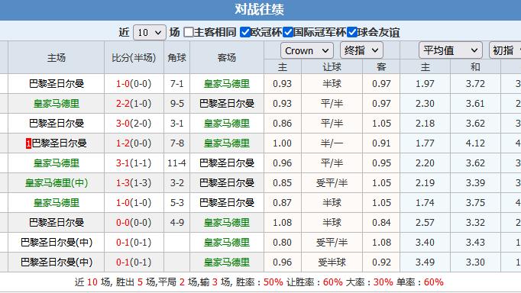The height and width of the screenshot is (293, 521).
Task: Click the average odds value 4.12
Action: pyautogui.click(x=475, y=143)
